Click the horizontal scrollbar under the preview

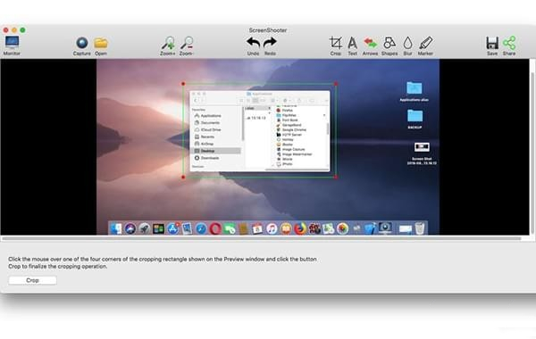pyautogui.click(x=262, y=238)
